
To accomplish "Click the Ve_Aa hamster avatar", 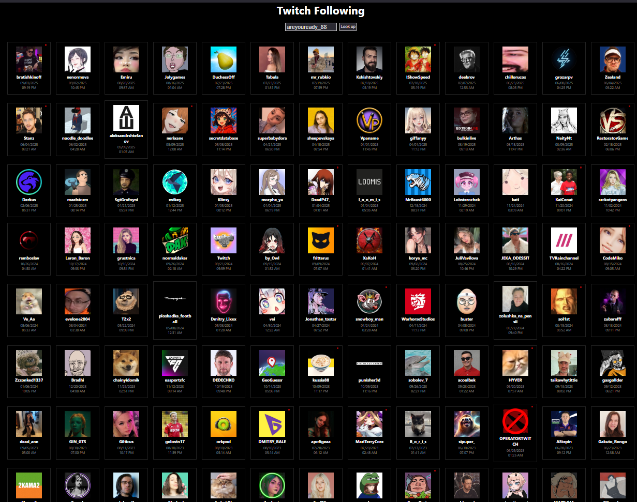I will 29,301.
